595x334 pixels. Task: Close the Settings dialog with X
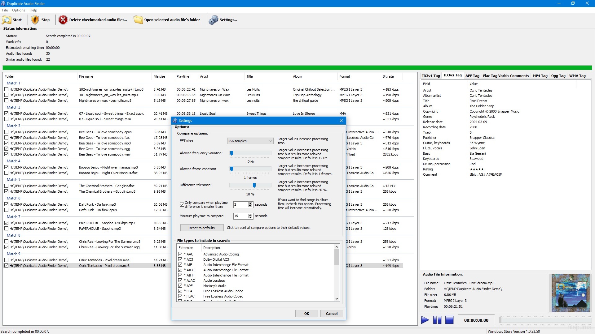341,121
